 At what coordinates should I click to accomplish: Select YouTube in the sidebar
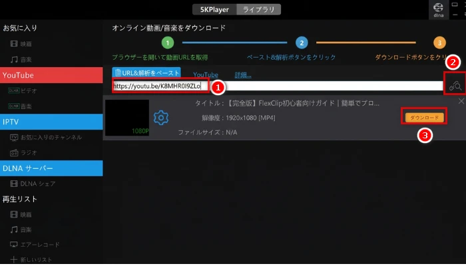click(51, 75)
